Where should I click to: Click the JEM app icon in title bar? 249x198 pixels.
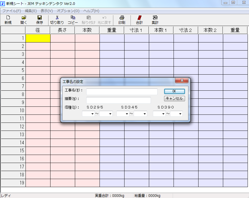(3, 3)
